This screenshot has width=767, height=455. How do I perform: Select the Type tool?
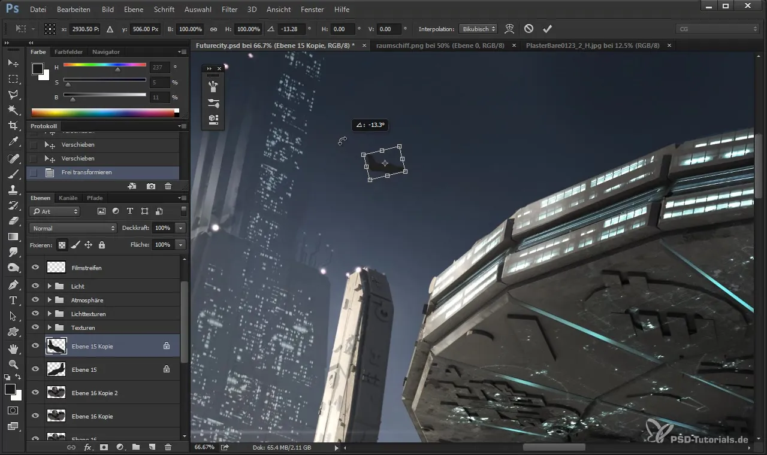pos(13,301)
